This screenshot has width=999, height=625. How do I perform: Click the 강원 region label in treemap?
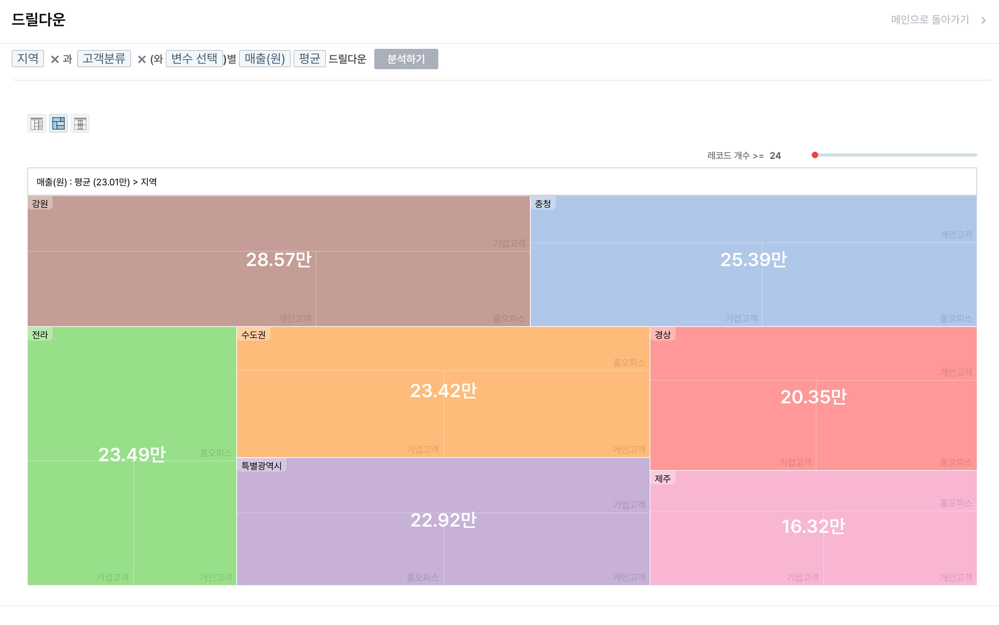40,203
